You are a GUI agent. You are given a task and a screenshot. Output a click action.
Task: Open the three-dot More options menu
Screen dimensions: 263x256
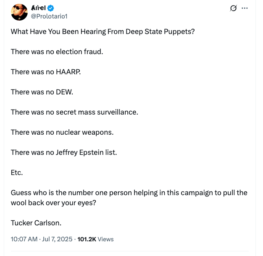pos(245,8)
